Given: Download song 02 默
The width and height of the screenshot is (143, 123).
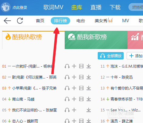Looking at the screenshot, I should (x=89, y=77).
